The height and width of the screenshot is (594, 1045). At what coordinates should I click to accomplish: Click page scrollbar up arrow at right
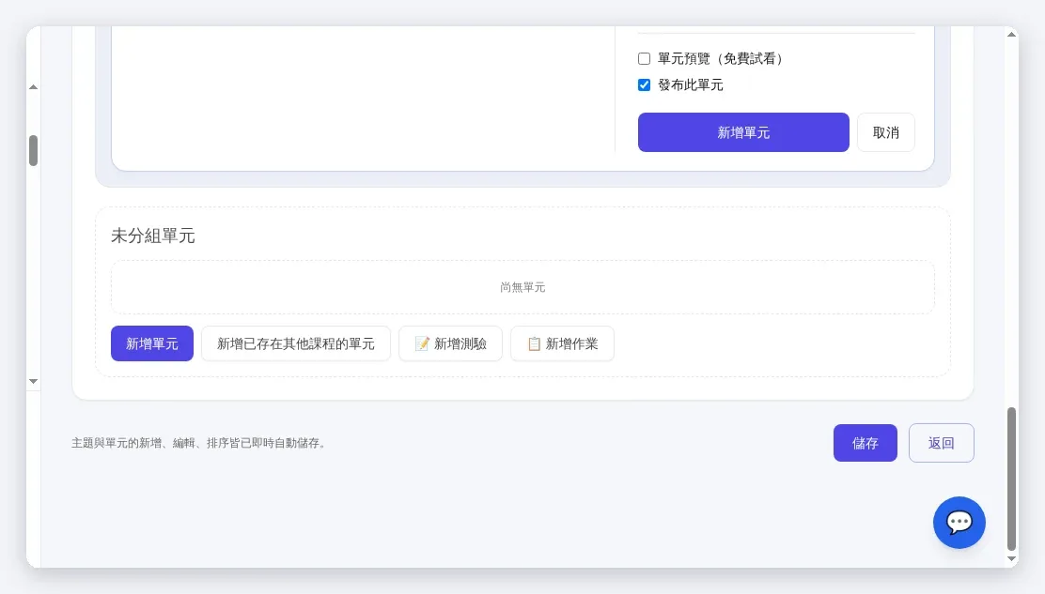point(1012,35)
